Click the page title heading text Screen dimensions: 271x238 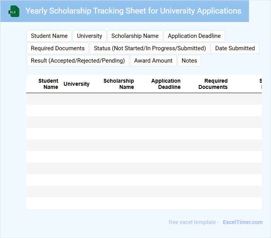133,11
